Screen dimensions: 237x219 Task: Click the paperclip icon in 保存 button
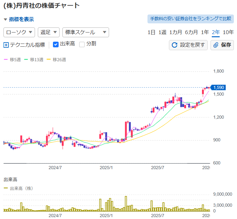tap(216, 45)
